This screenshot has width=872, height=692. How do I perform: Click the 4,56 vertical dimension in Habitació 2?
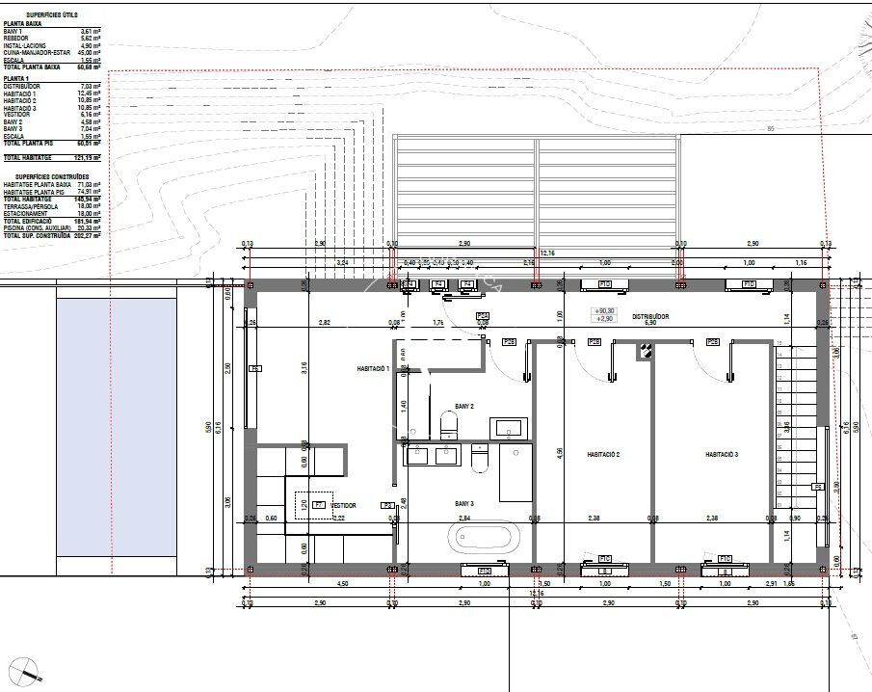560,453
